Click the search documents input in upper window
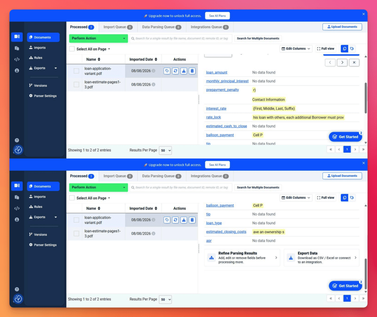This screenshot has height=317, width=377. 181,38
